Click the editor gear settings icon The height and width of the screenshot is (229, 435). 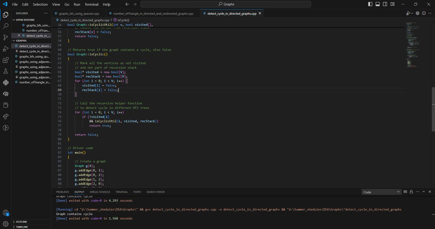[418, 13]
